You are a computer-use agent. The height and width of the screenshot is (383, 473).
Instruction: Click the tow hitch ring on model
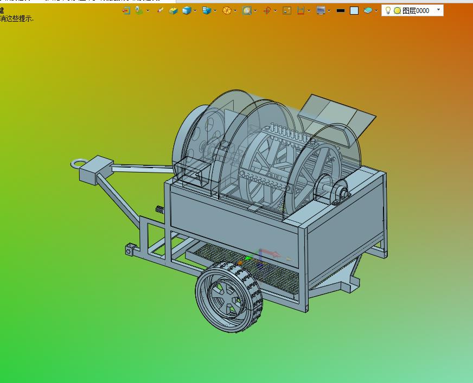pyautogui.click(x=78, y=163)
